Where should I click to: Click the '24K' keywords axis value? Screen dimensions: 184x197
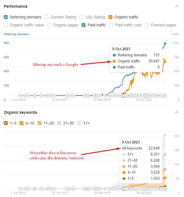pyautogui.click(x=177, y=136)
